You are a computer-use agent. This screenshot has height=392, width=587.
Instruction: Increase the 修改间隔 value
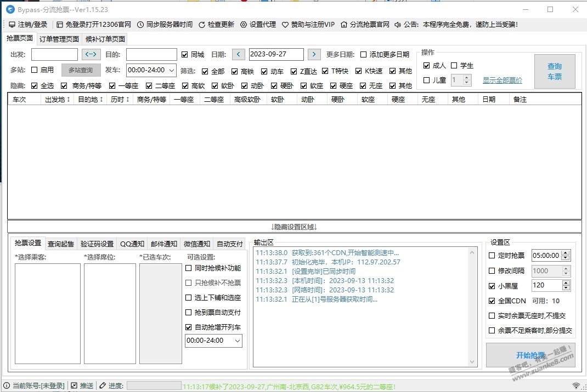(566, 268)
